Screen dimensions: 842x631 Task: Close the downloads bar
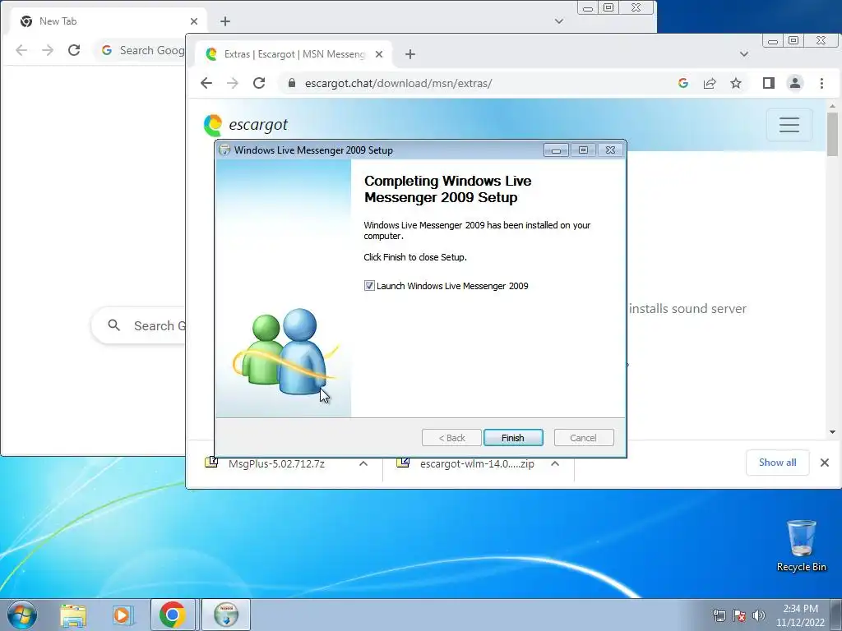click(825, 463)
